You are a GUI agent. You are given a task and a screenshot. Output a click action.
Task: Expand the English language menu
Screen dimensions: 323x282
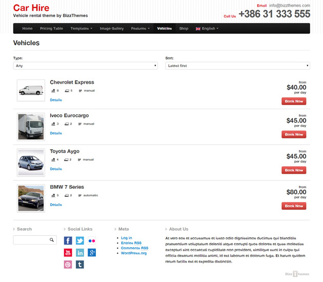click(x=207, y=28)
